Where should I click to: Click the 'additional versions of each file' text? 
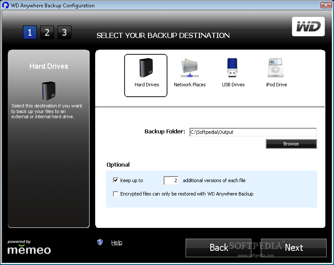(x=214, y=180)
